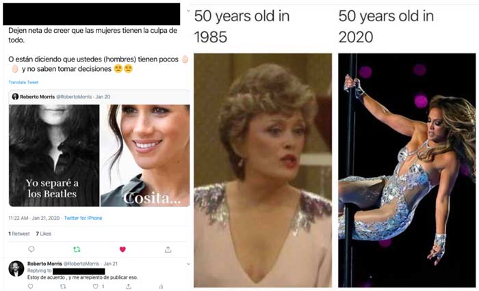
Task: Open the Twitter for iPhone link
Action: point(83,218)
